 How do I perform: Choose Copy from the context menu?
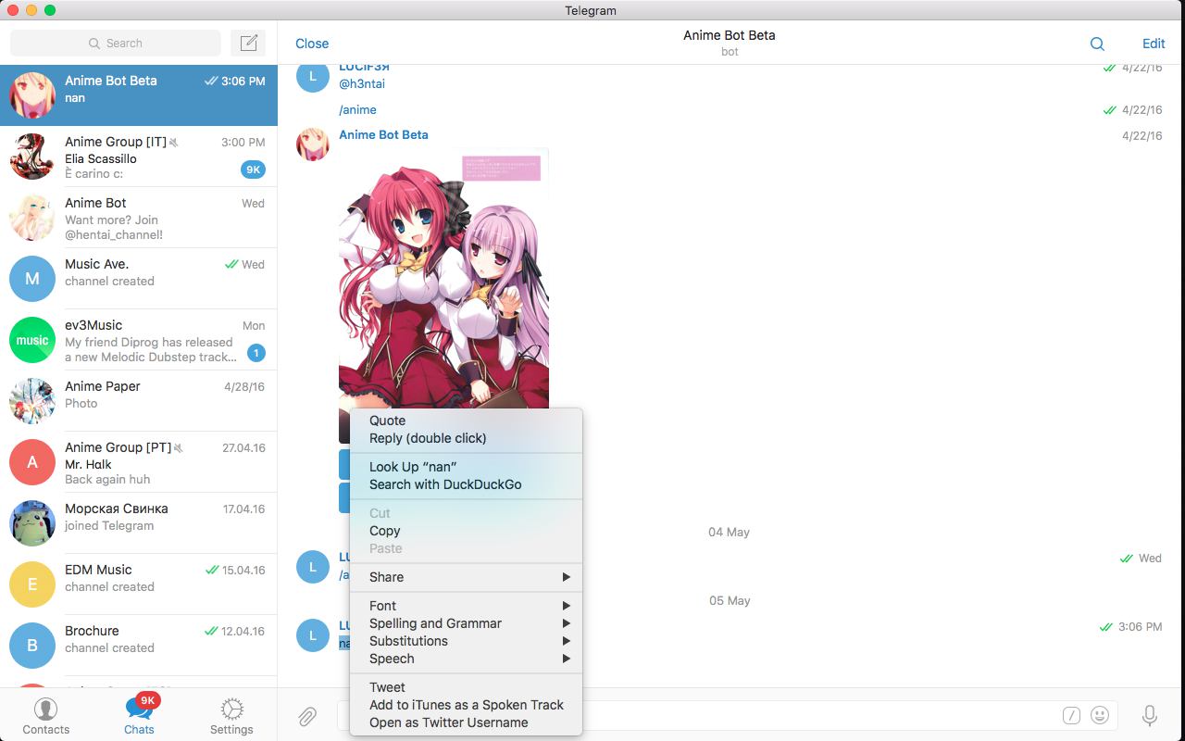tap(467, 531)
